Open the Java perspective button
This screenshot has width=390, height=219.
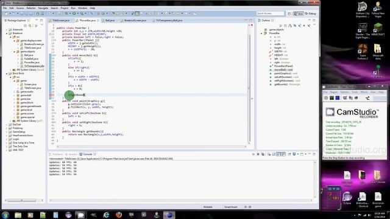point(299,13)
